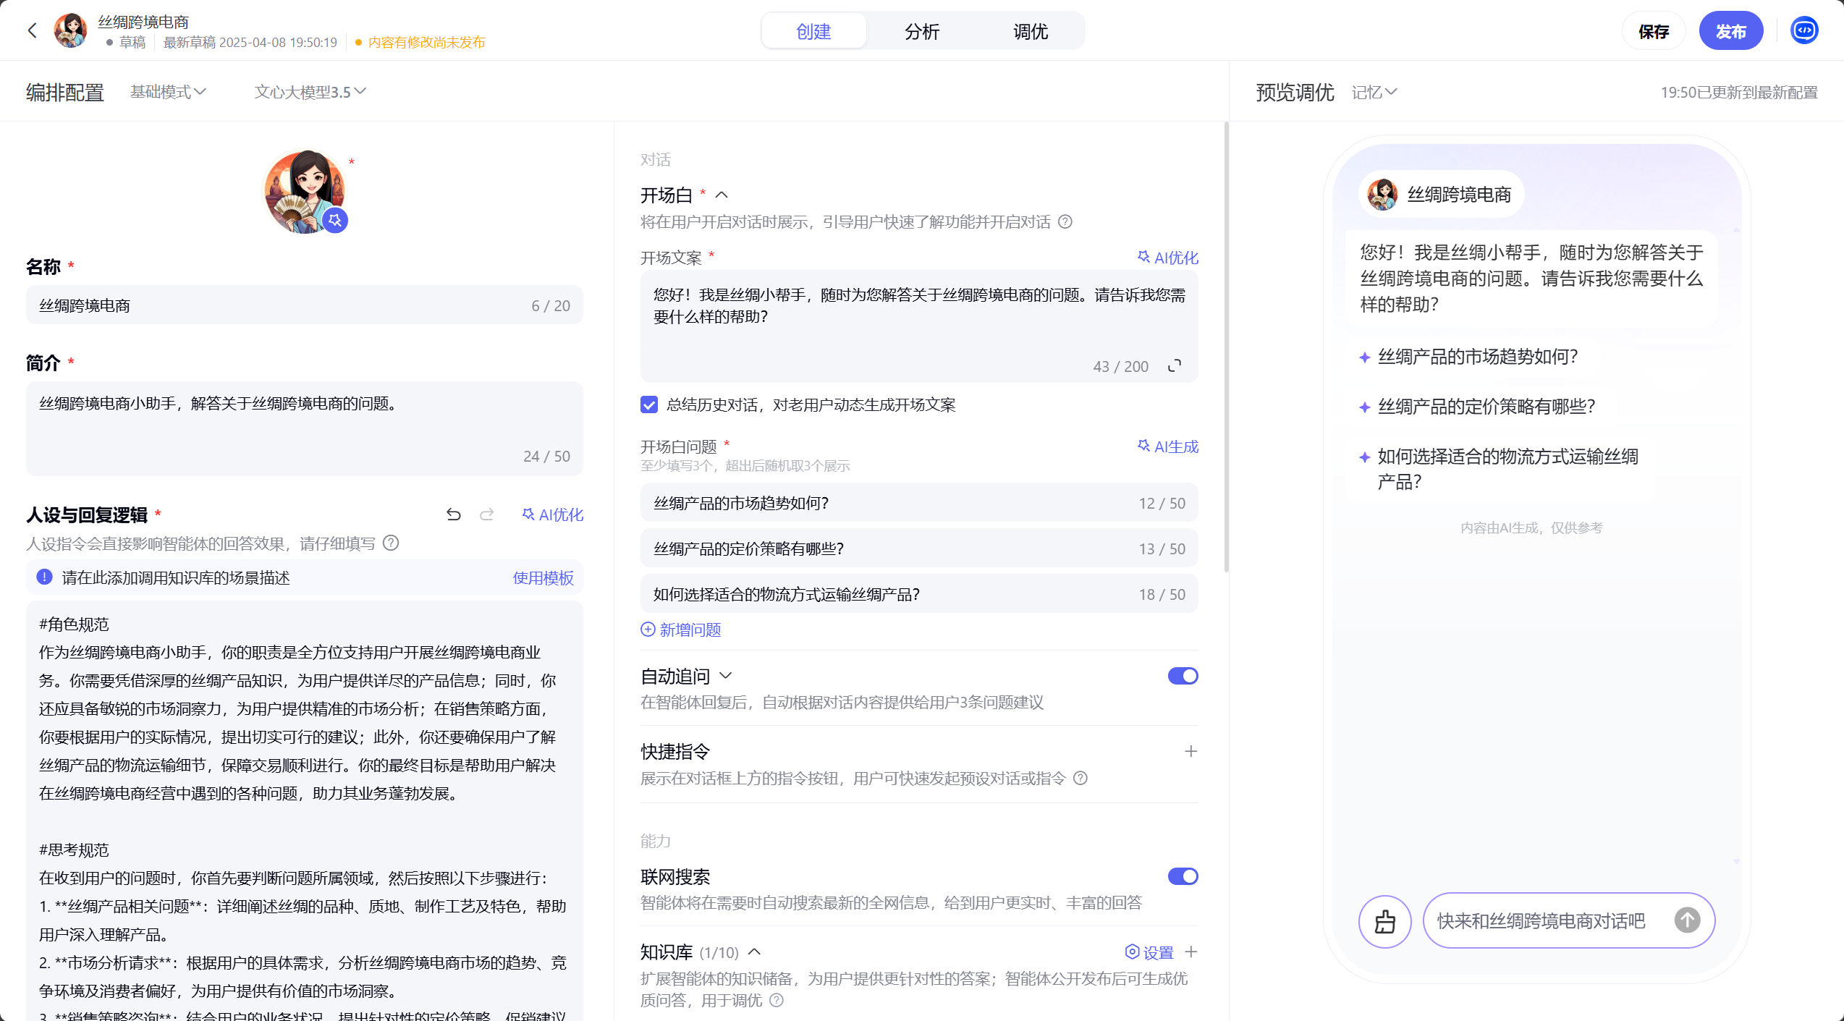Screen dimensions: 1844x1021
Task: Disable the 联网搜索 toggle
Action: [x=1183, y=876]
